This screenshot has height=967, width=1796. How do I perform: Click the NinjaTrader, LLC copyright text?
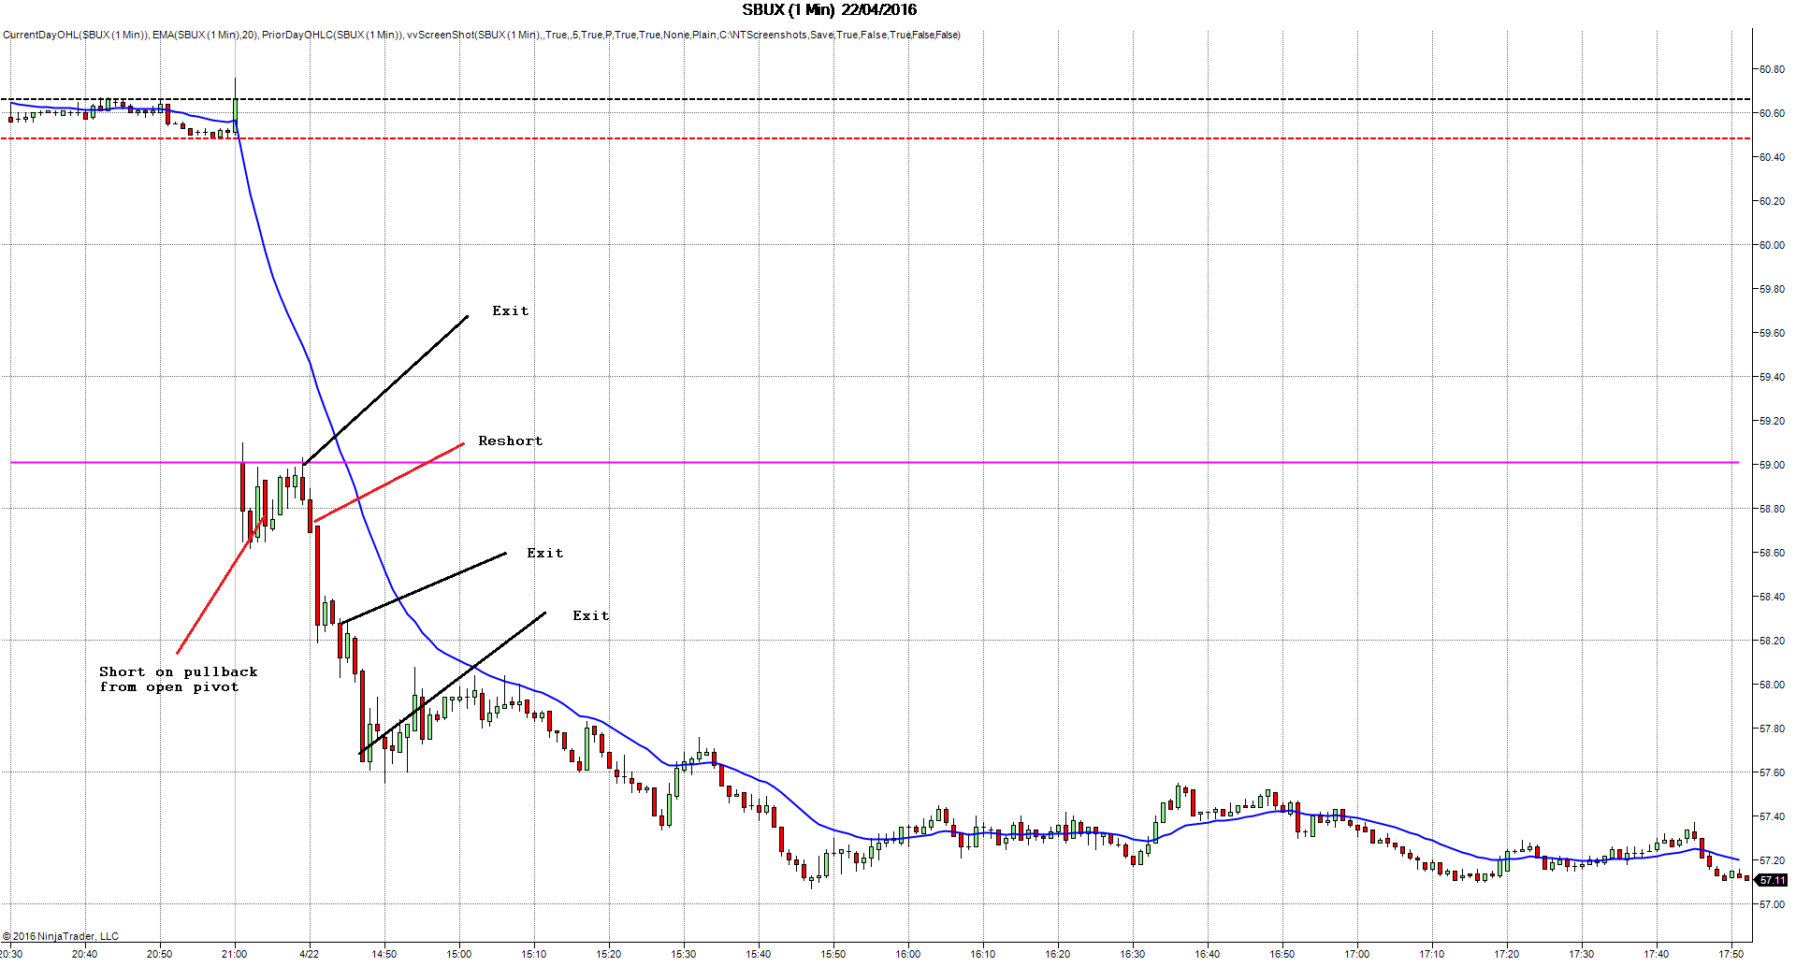(x=61, y=936)
